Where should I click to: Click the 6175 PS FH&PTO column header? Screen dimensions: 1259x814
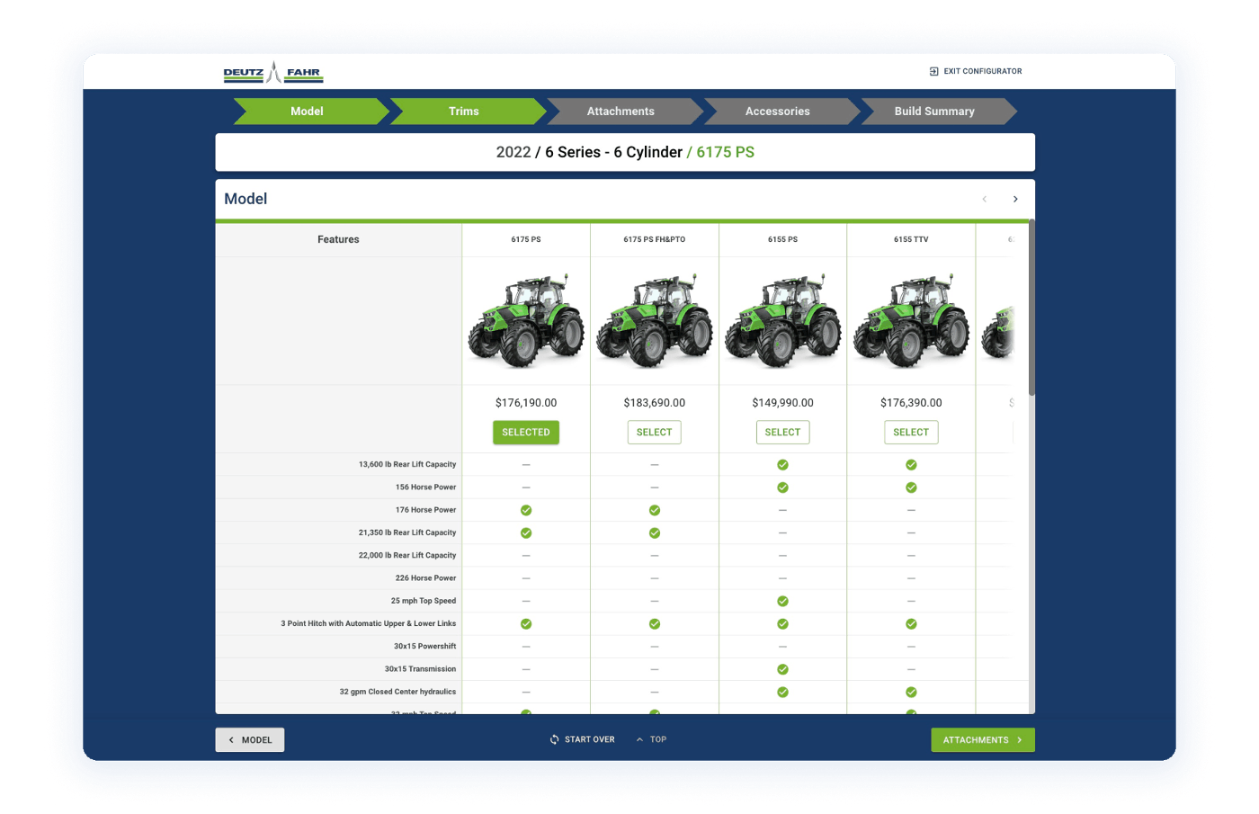(655, 240)
